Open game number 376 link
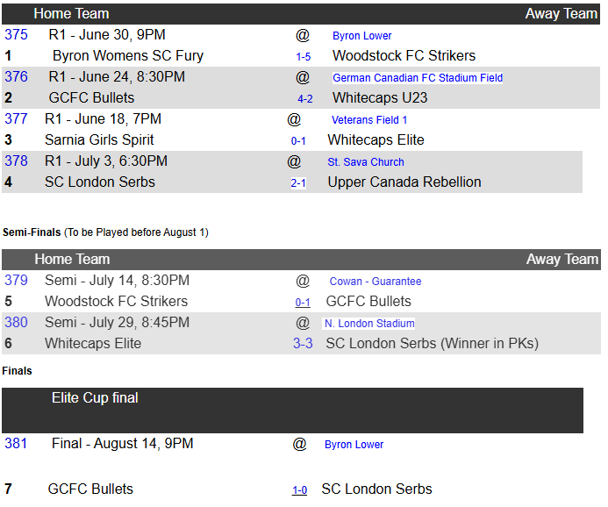 (16, 77)
